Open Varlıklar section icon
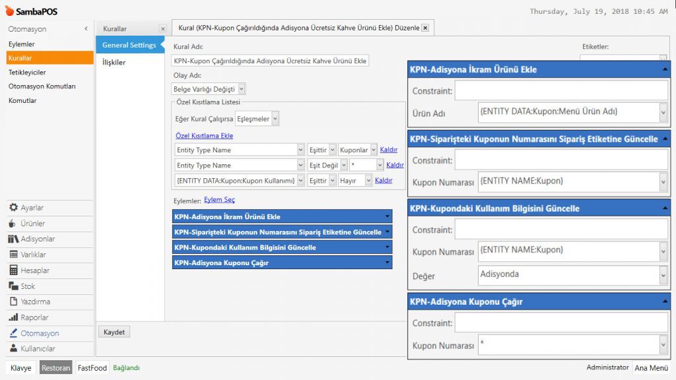This screenshot has width=676, height=380. point(13,255)
